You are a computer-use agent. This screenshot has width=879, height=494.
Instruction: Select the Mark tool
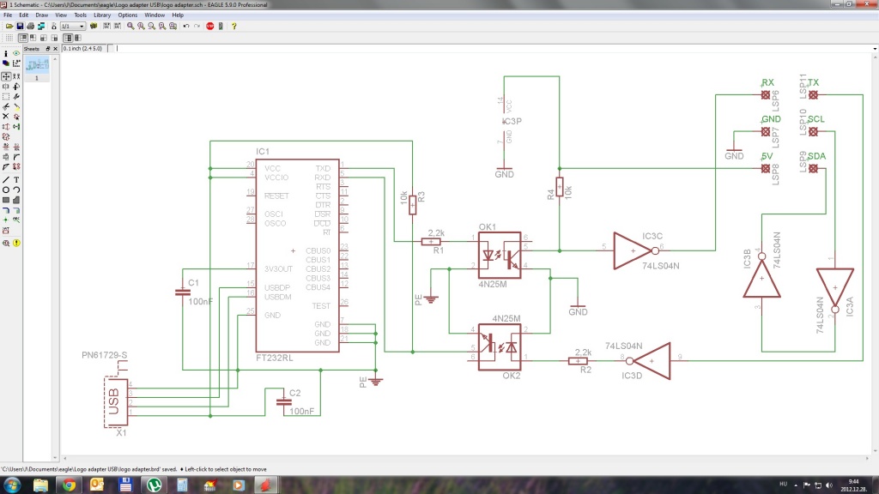pyautogui.click(x=16, y=63)
